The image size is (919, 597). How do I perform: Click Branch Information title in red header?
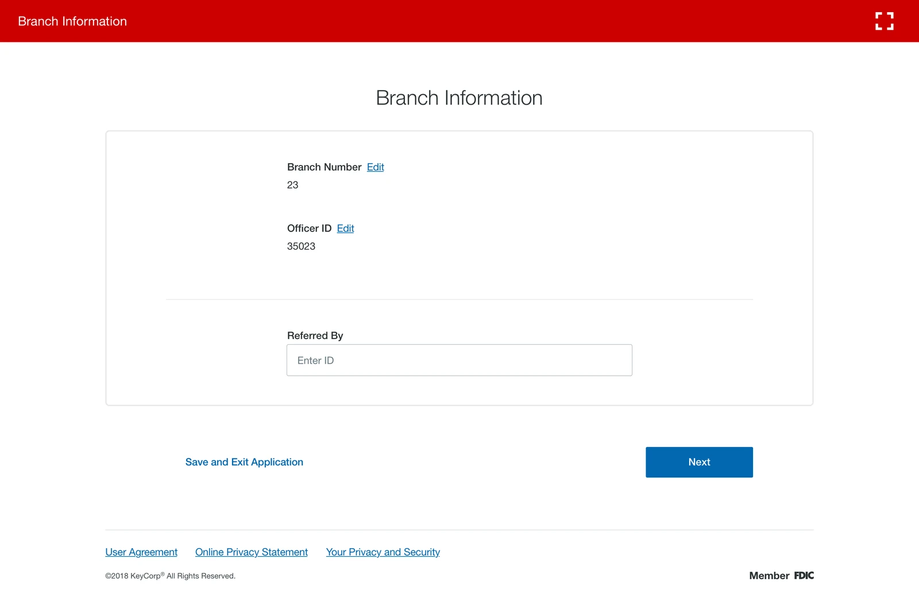tap(72, 21)
